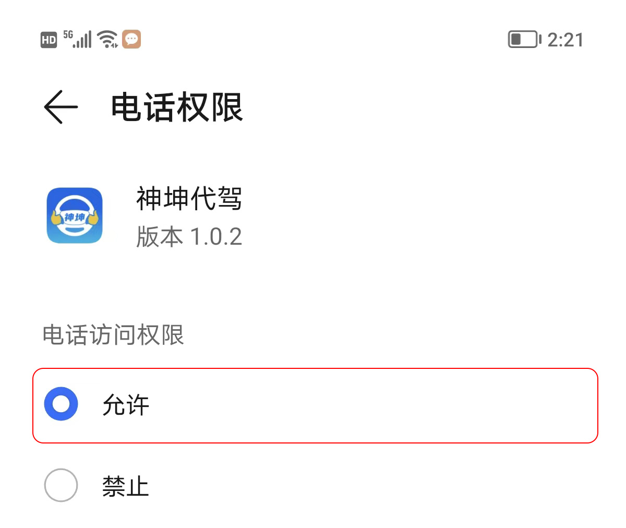Tap the 禁止 option label

point(126,487)
